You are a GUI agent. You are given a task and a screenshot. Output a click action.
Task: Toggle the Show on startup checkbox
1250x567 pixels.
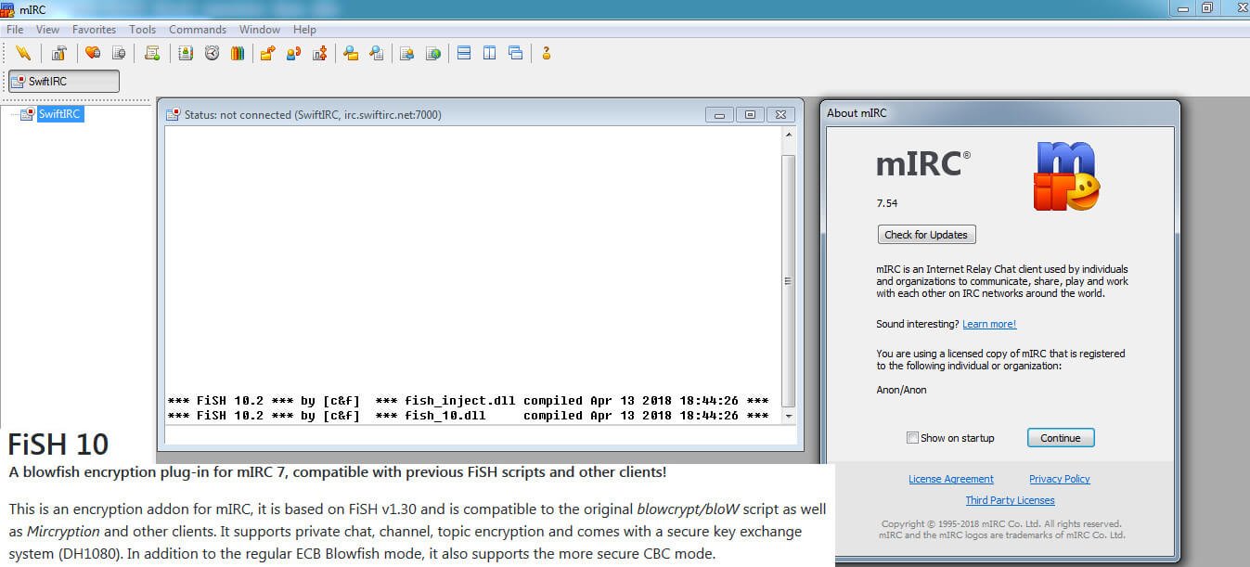point(912,438)
